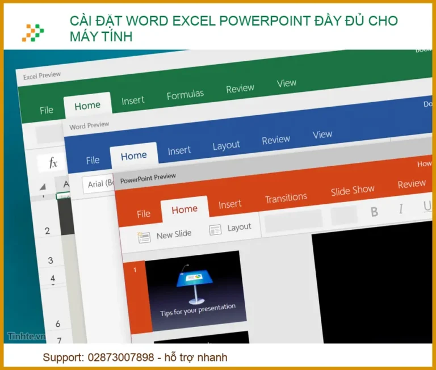The image size is (436, 370).
Task: Click the CÀI ĐẶT WORD EXCEL POWERPOINT heading
Action: click(233, 28)
